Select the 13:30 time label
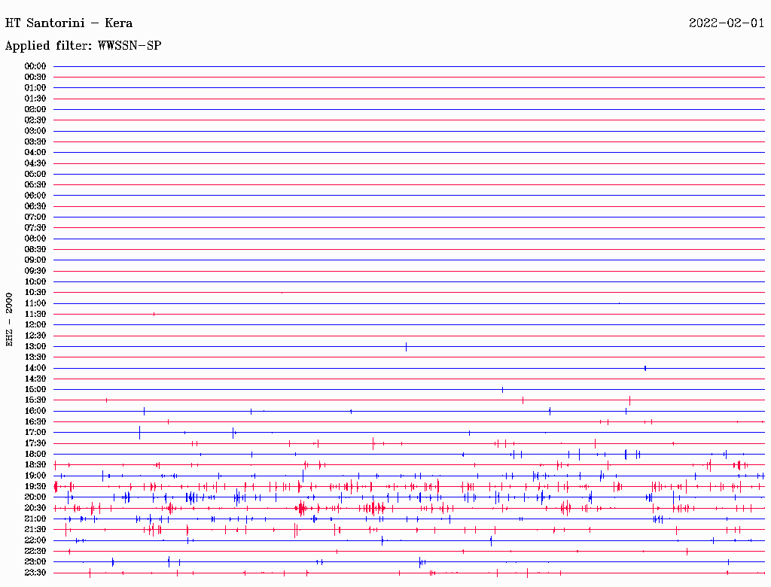Image resolution: width=771 pixels, height=587 pixels. [x=35, y=357]
